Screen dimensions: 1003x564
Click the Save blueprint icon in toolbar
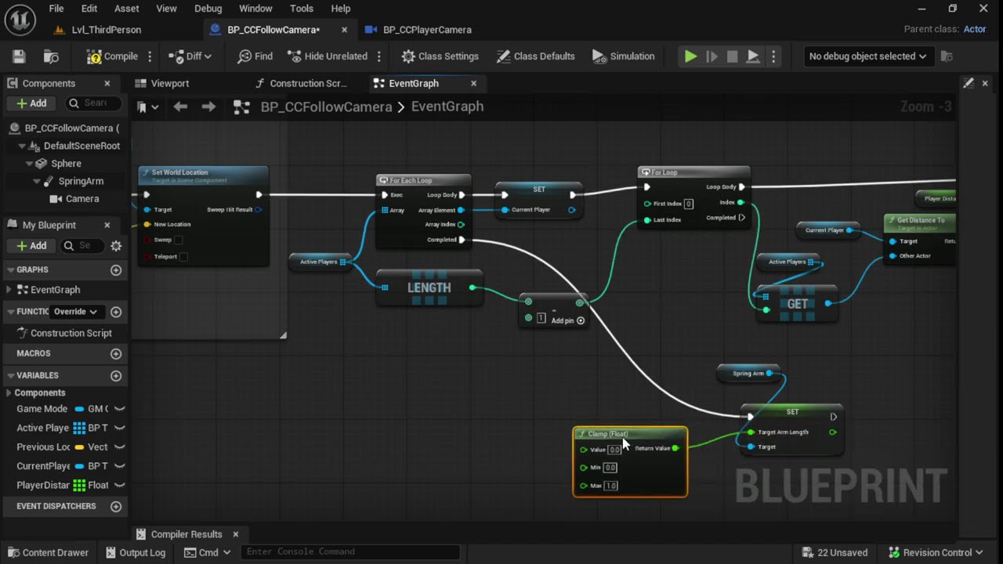[19, 56]
